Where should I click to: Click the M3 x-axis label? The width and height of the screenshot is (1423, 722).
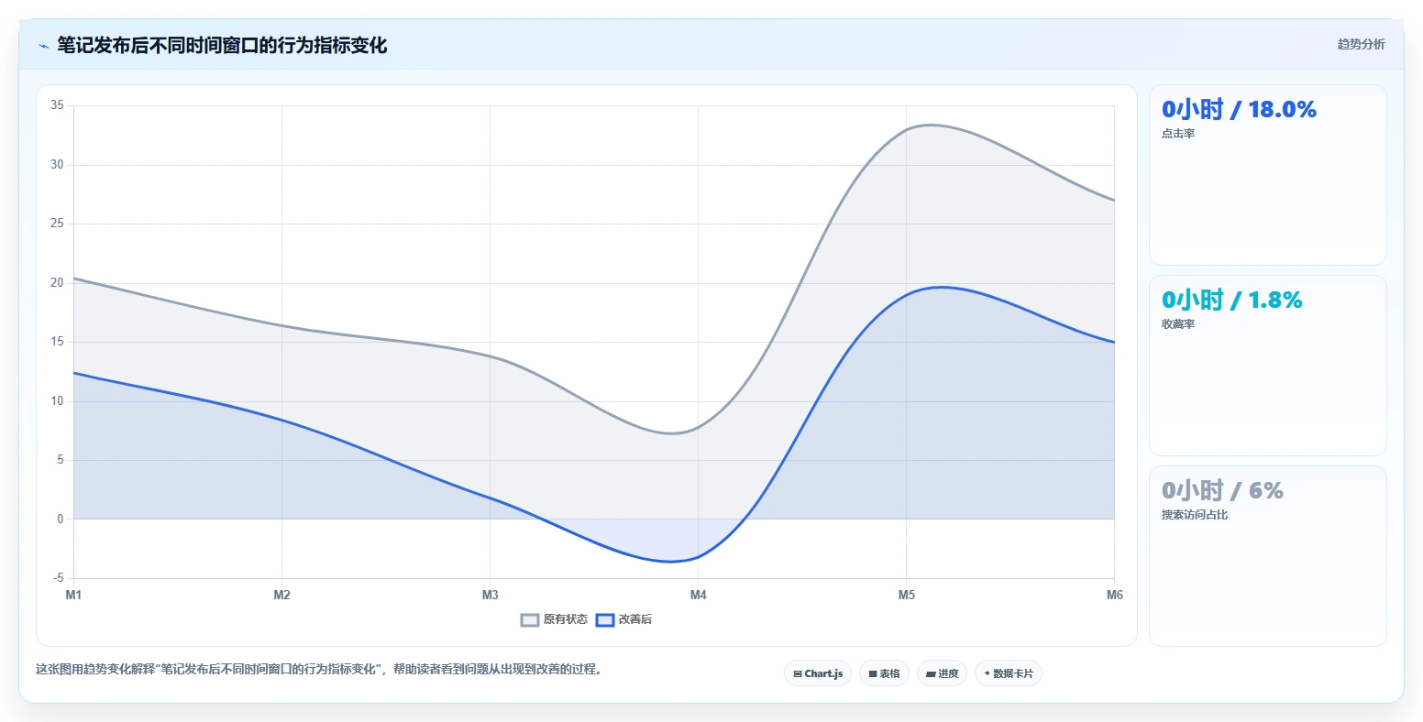(491, 596)
